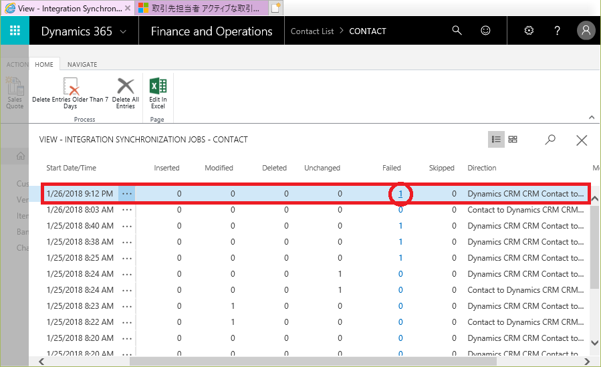Open failed count link for 1/26/2018 9:12 PM

(x=400, y=194)
